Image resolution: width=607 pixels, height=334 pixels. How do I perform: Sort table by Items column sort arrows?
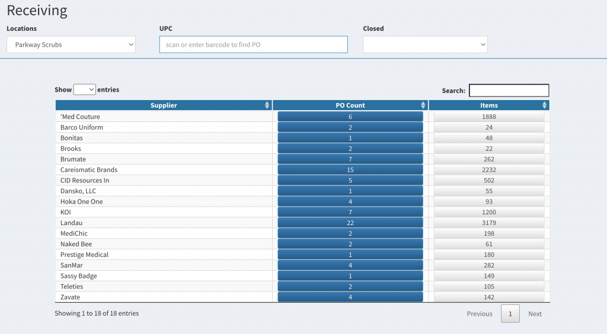point(544,105)
